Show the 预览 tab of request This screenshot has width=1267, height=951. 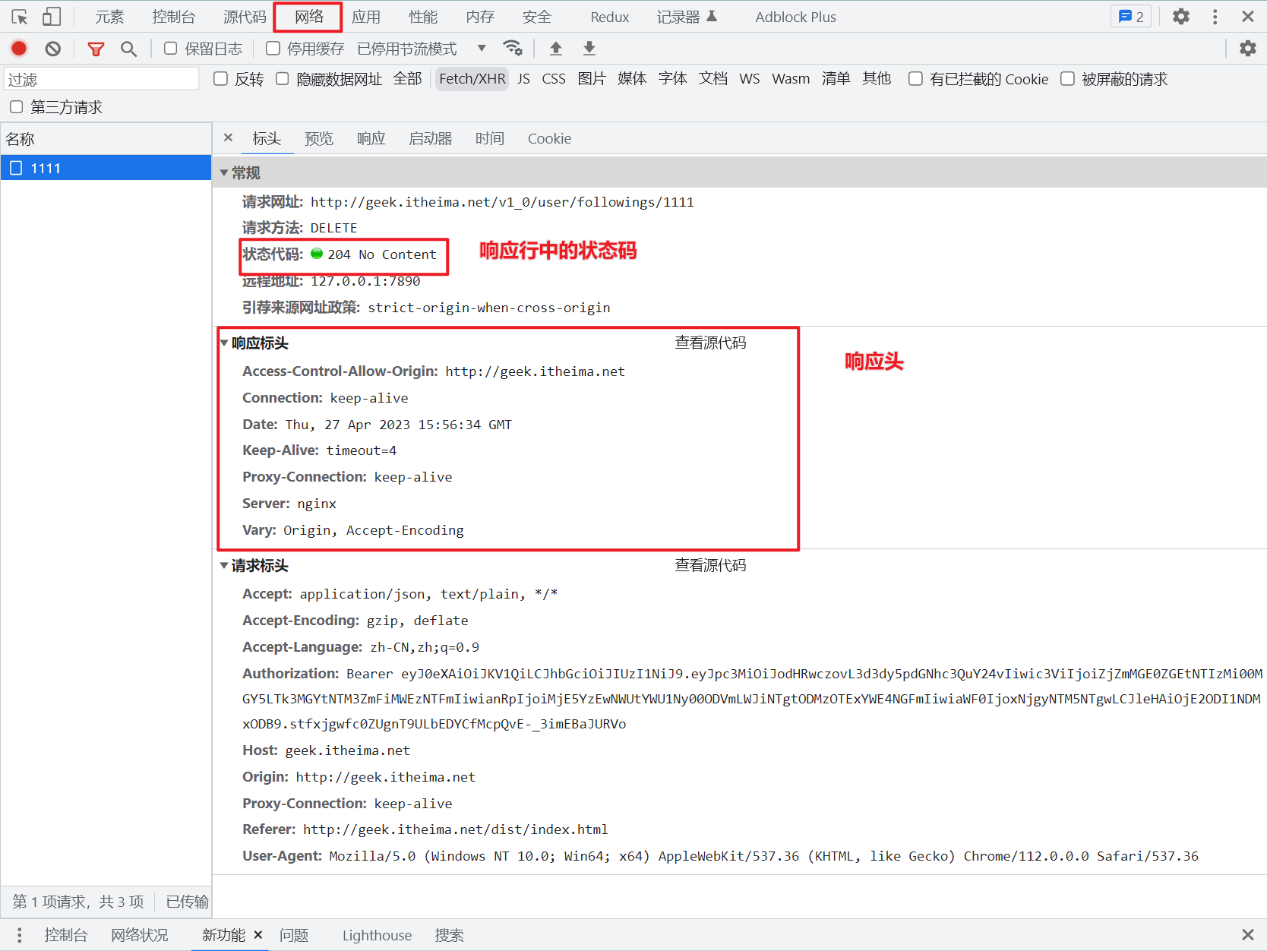click(x=319, y=138)
